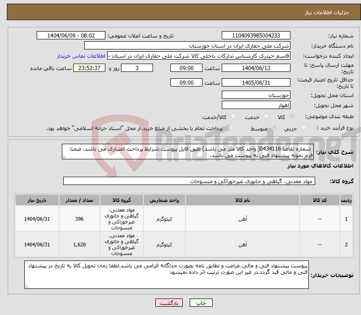Viewport: 361px width, 315px height.
Task: Click date 1404/06/31 in row 2
Action: click(x=37, y=244)
